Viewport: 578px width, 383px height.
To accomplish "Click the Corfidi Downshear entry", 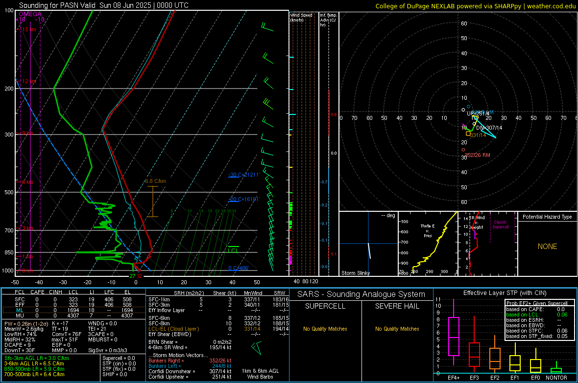I will (x=190, y=371).
